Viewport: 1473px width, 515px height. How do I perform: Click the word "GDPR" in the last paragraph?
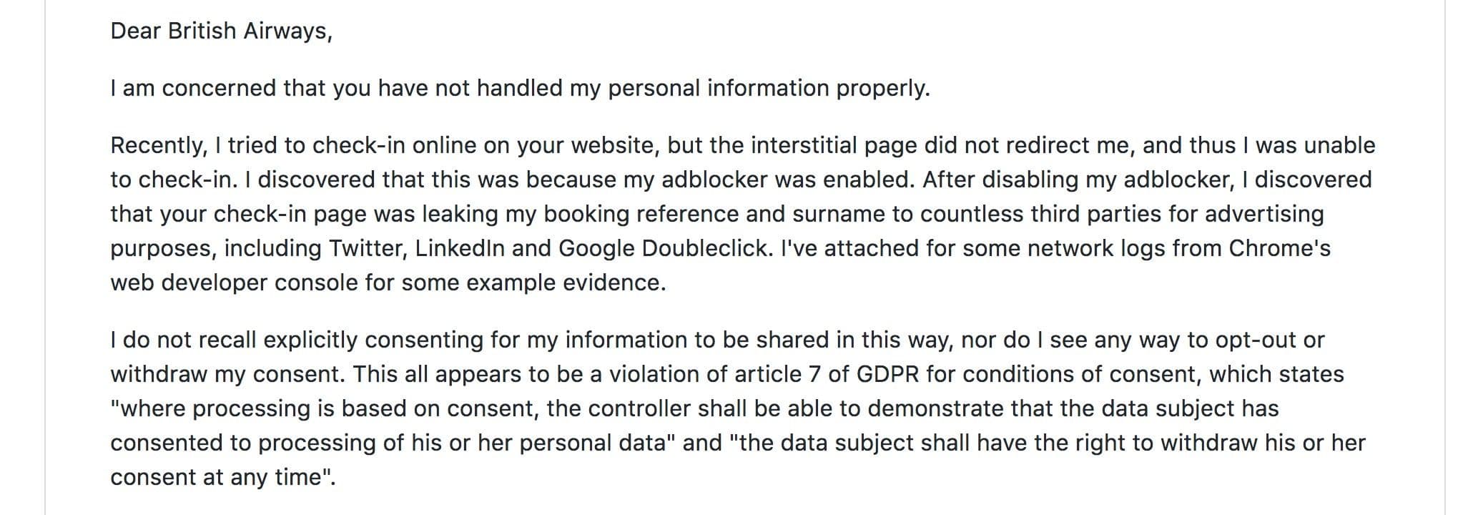(x=889, y=374)
